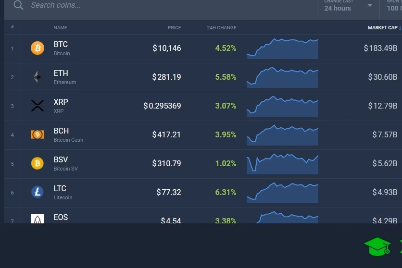
Task: Open the ETH sparkline price chart
Action: tap(283, 77)
